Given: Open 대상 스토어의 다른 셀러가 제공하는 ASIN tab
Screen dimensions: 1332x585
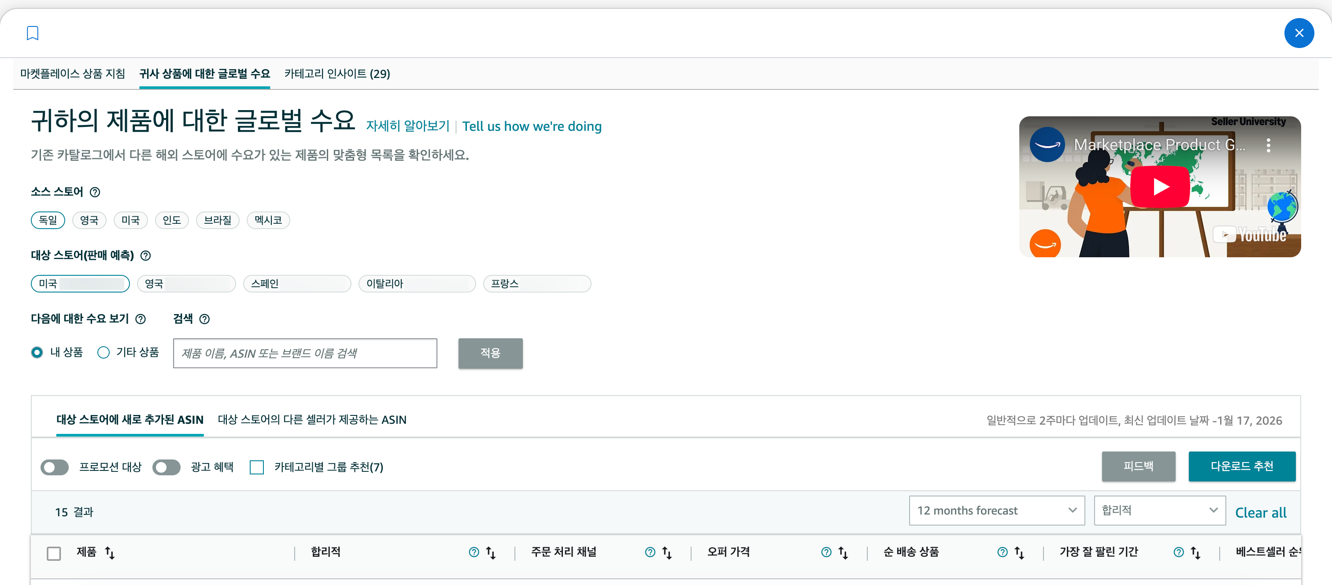Looking at the screenshot, I should coord(312,419).
